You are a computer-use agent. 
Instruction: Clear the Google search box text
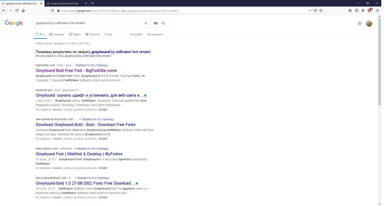146,23
